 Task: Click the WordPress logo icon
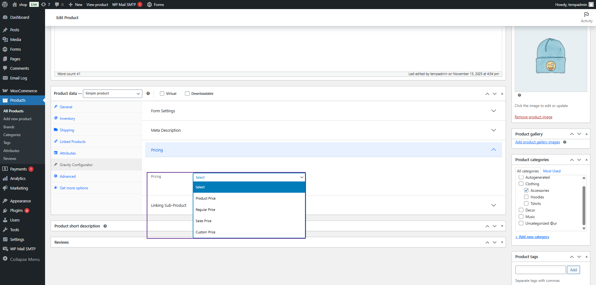click(5, 4)
